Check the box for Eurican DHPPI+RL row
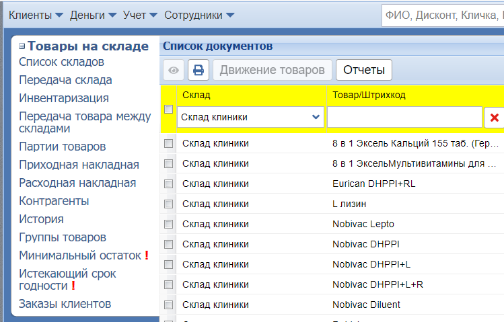 tap(169, 184)
